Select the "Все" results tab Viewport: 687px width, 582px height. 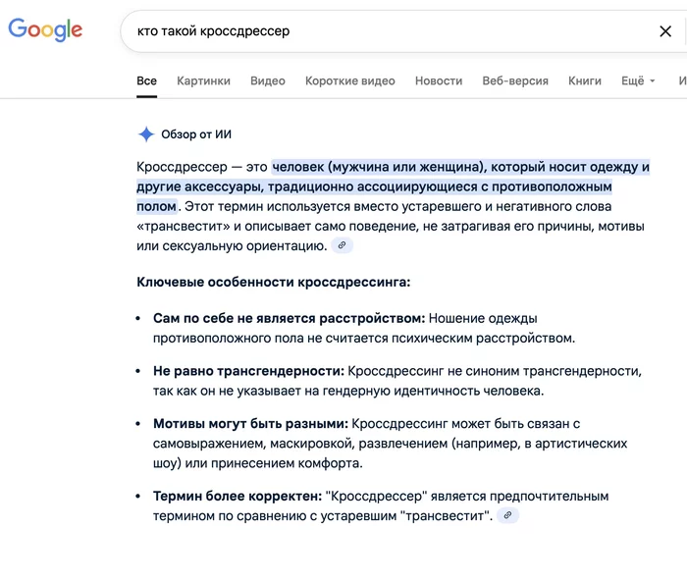click(x=146, y=81)
